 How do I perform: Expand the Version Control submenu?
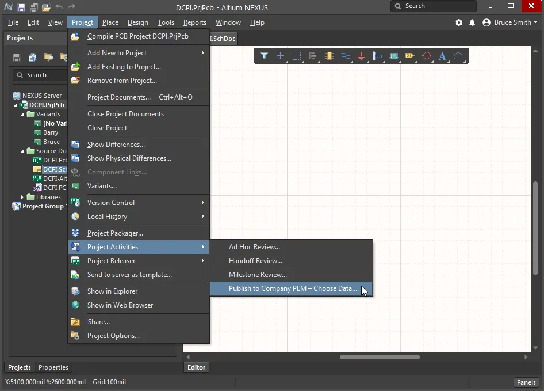click(139, 203)
